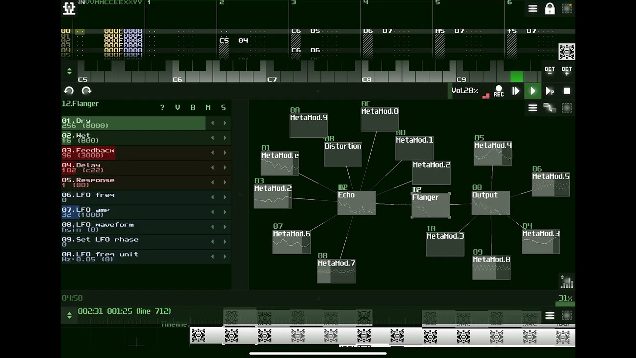Screen dimensions: 636x358
Task: Undo the last action
Action: [69, 90]
